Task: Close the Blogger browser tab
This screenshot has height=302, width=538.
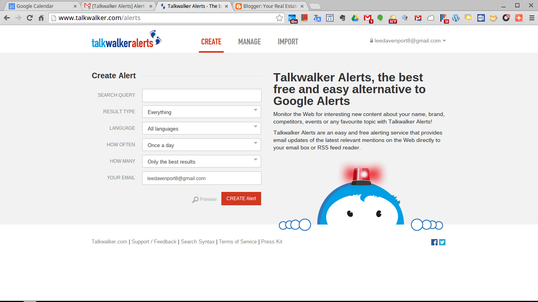Action: click(x=302, y=6)
